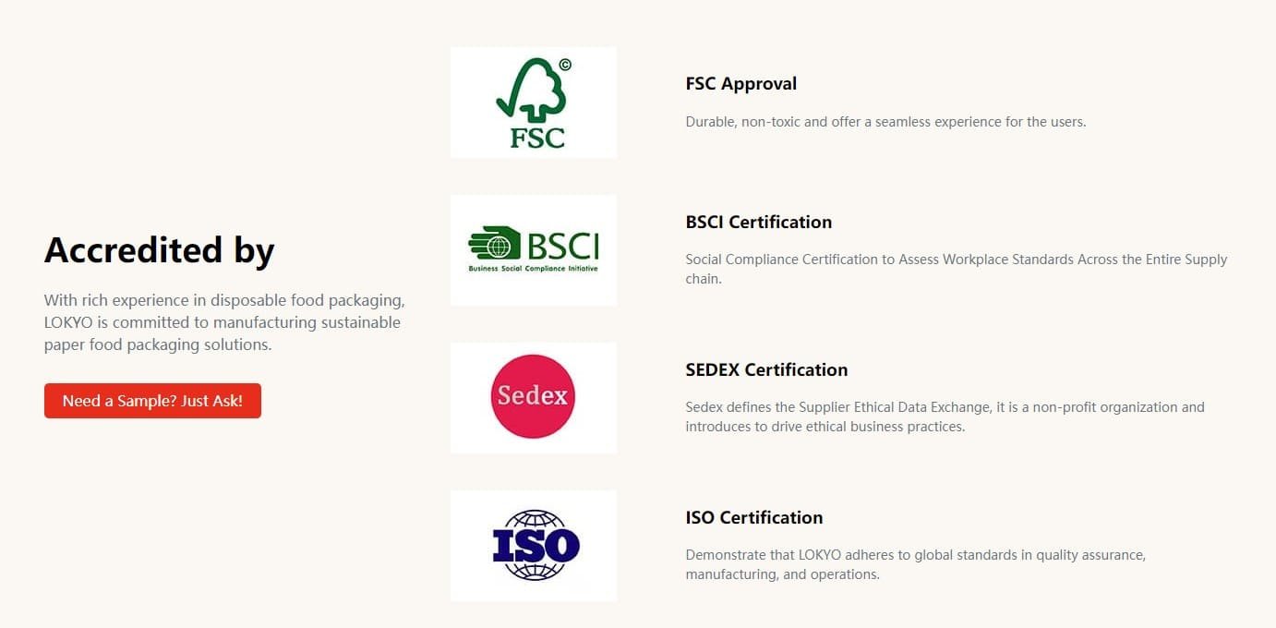Image resolution: width=1276 pixels, height=628 pixels.
Task: Click the Supplier Ethical Data Exchange description
Action: 945,417
